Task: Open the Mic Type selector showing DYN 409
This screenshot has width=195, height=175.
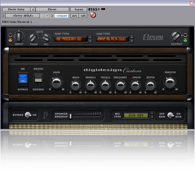Action: tap(136, 116)
